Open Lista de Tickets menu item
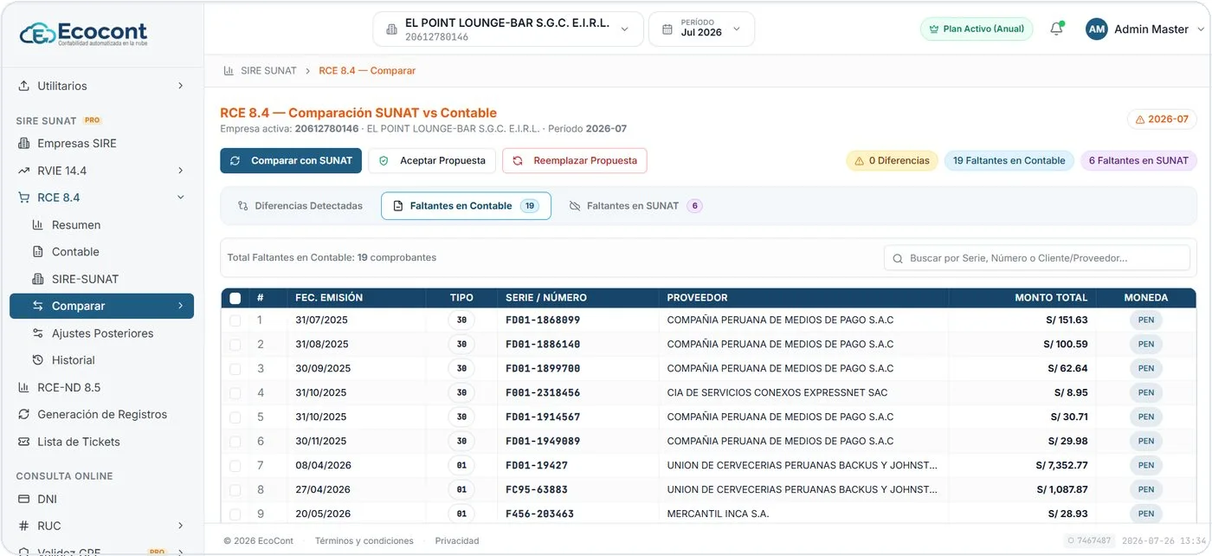The height and width of the screenshot is (556, 1212). (x=101, y=442)
